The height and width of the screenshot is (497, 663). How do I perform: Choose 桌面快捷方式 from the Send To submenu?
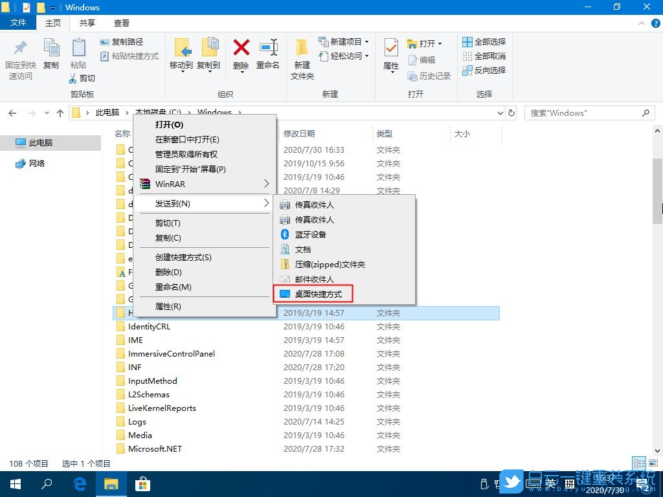pos(320,293)
